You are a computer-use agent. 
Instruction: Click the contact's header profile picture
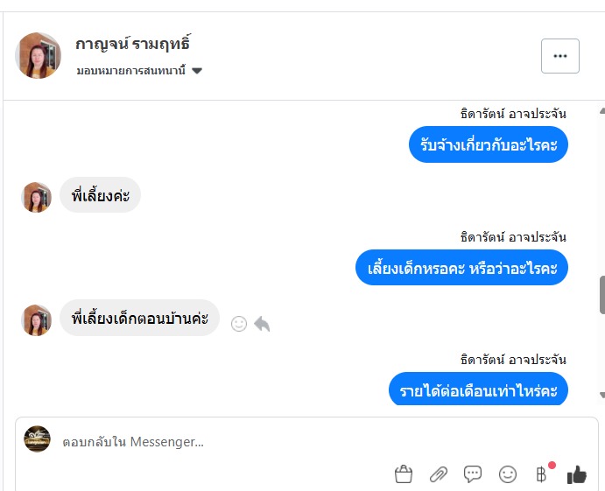(x=39, y=55)
